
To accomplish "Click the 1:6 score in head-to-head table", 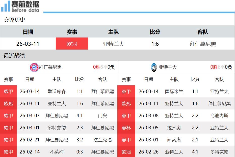I will [x=155, y=44].
